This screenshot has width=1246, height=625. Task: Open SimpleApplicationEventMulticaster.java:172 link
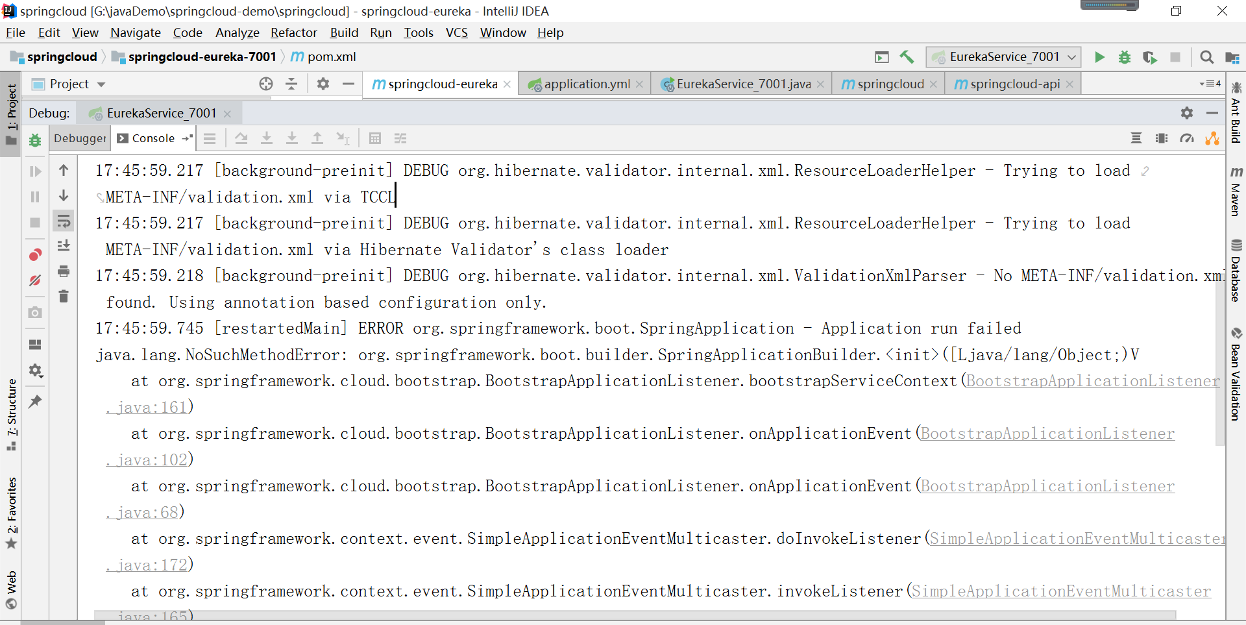tap(1077, 539)
